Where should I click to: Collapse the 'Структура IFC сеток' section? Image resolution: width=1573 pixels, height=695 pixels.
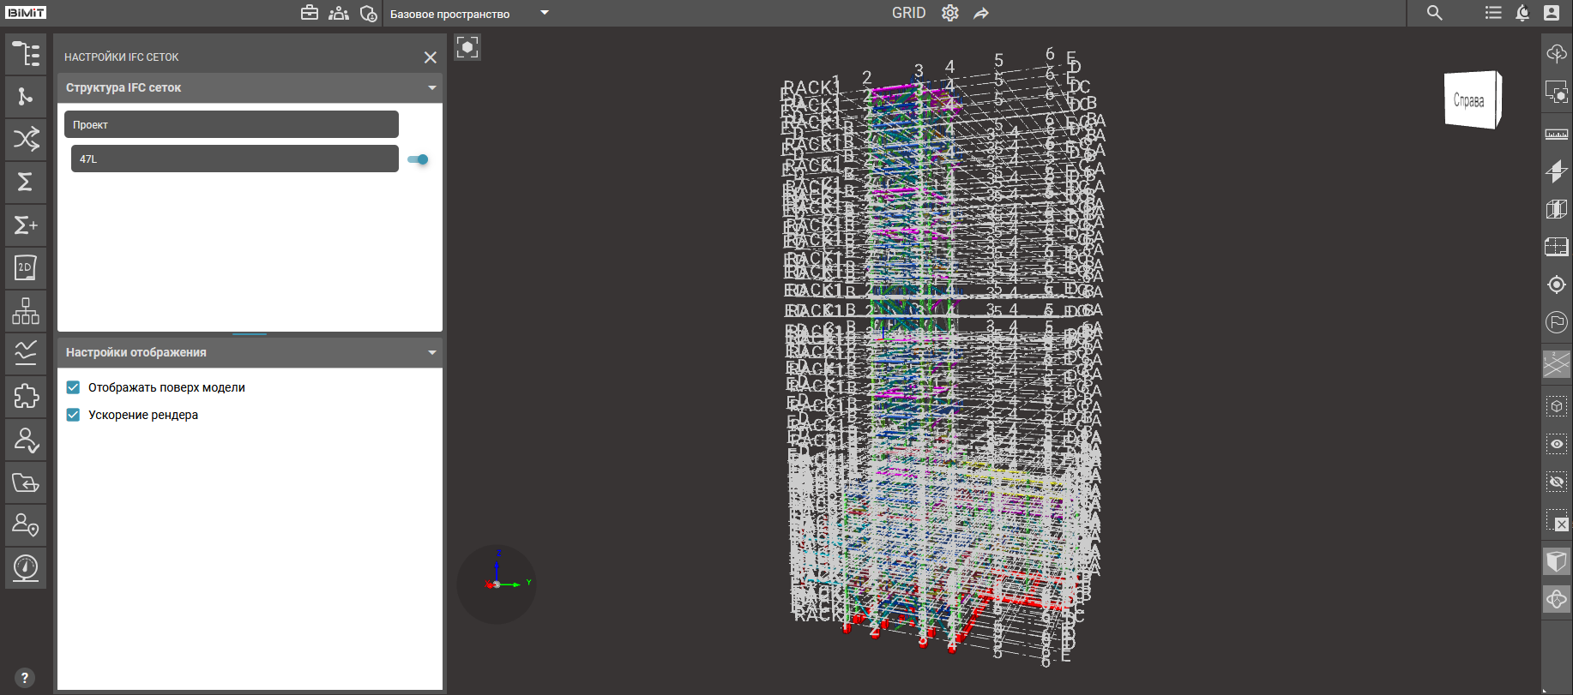tap(431, 88)
